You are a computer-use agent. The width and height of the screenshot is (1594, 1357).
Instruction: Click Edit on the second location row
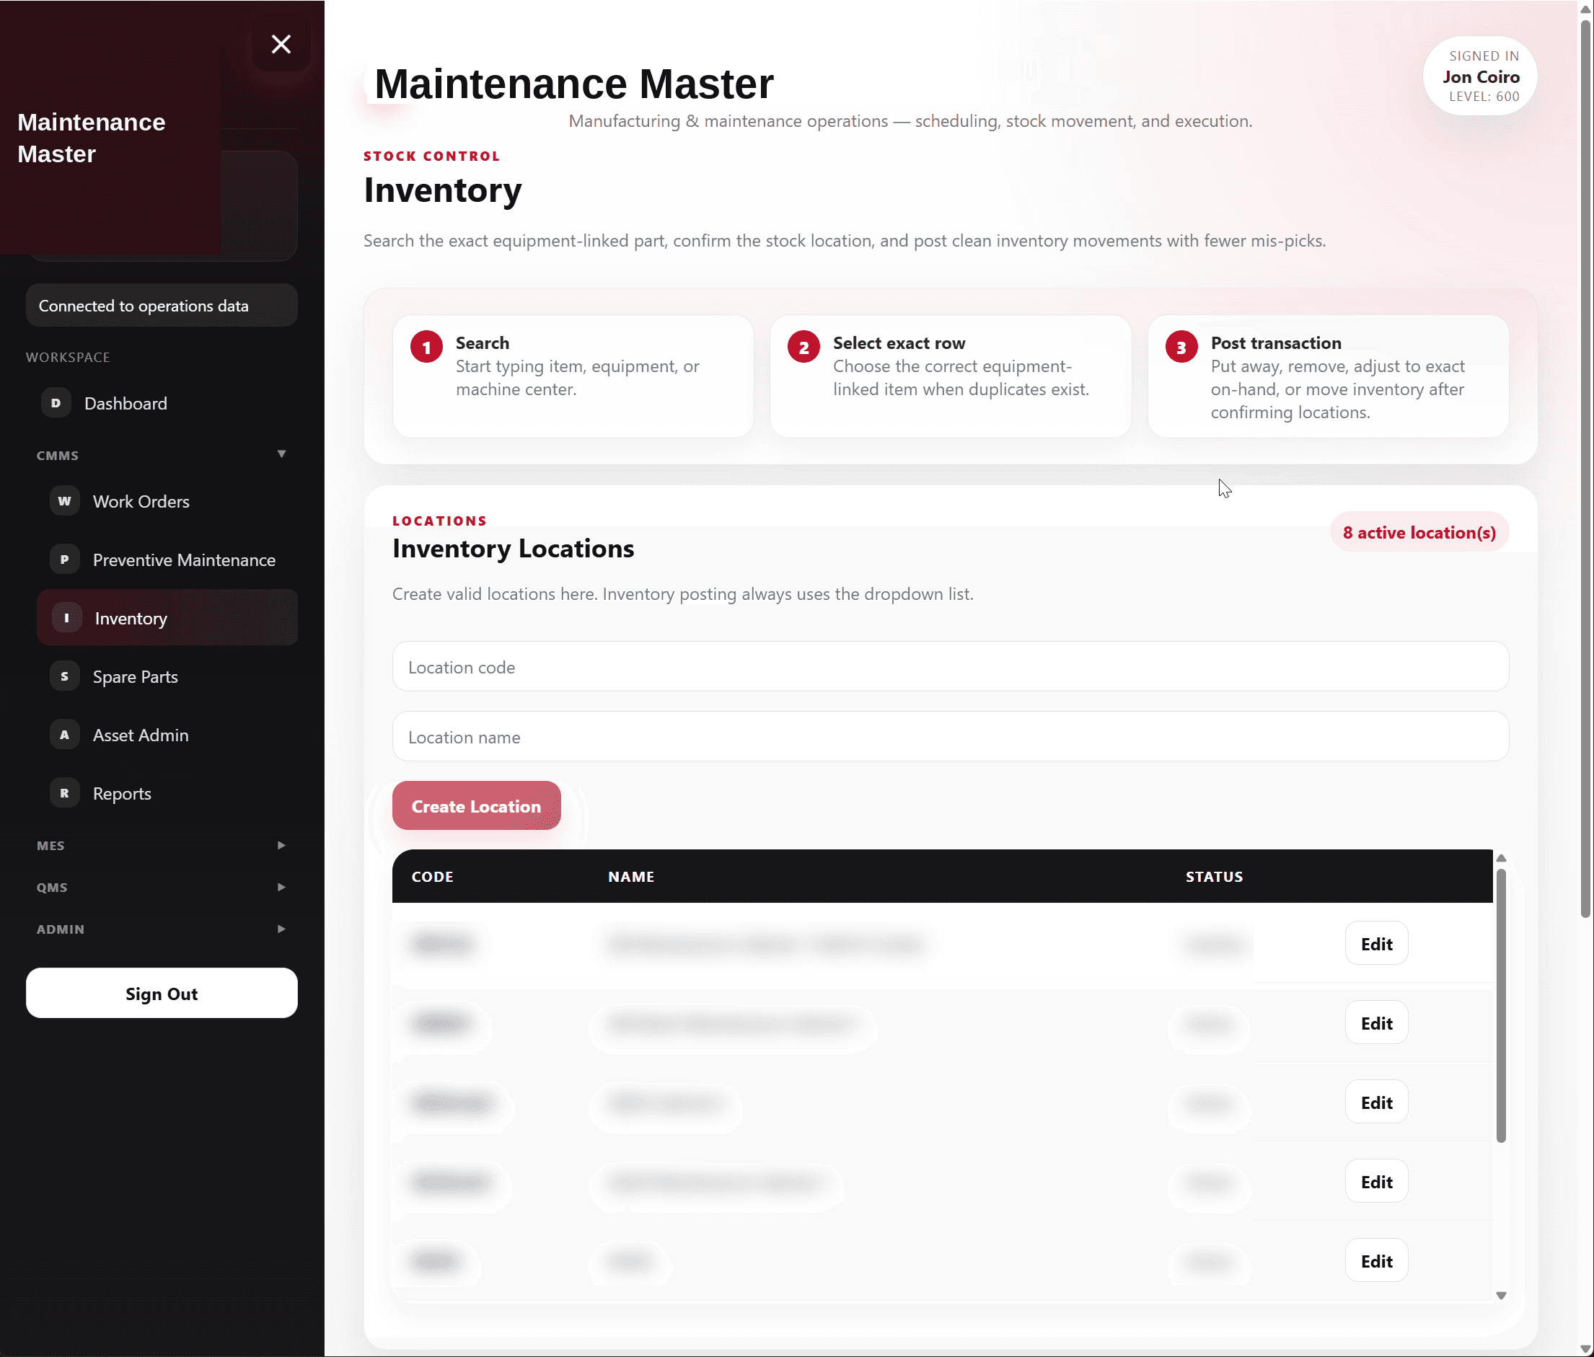[x=1376, y=1022]
